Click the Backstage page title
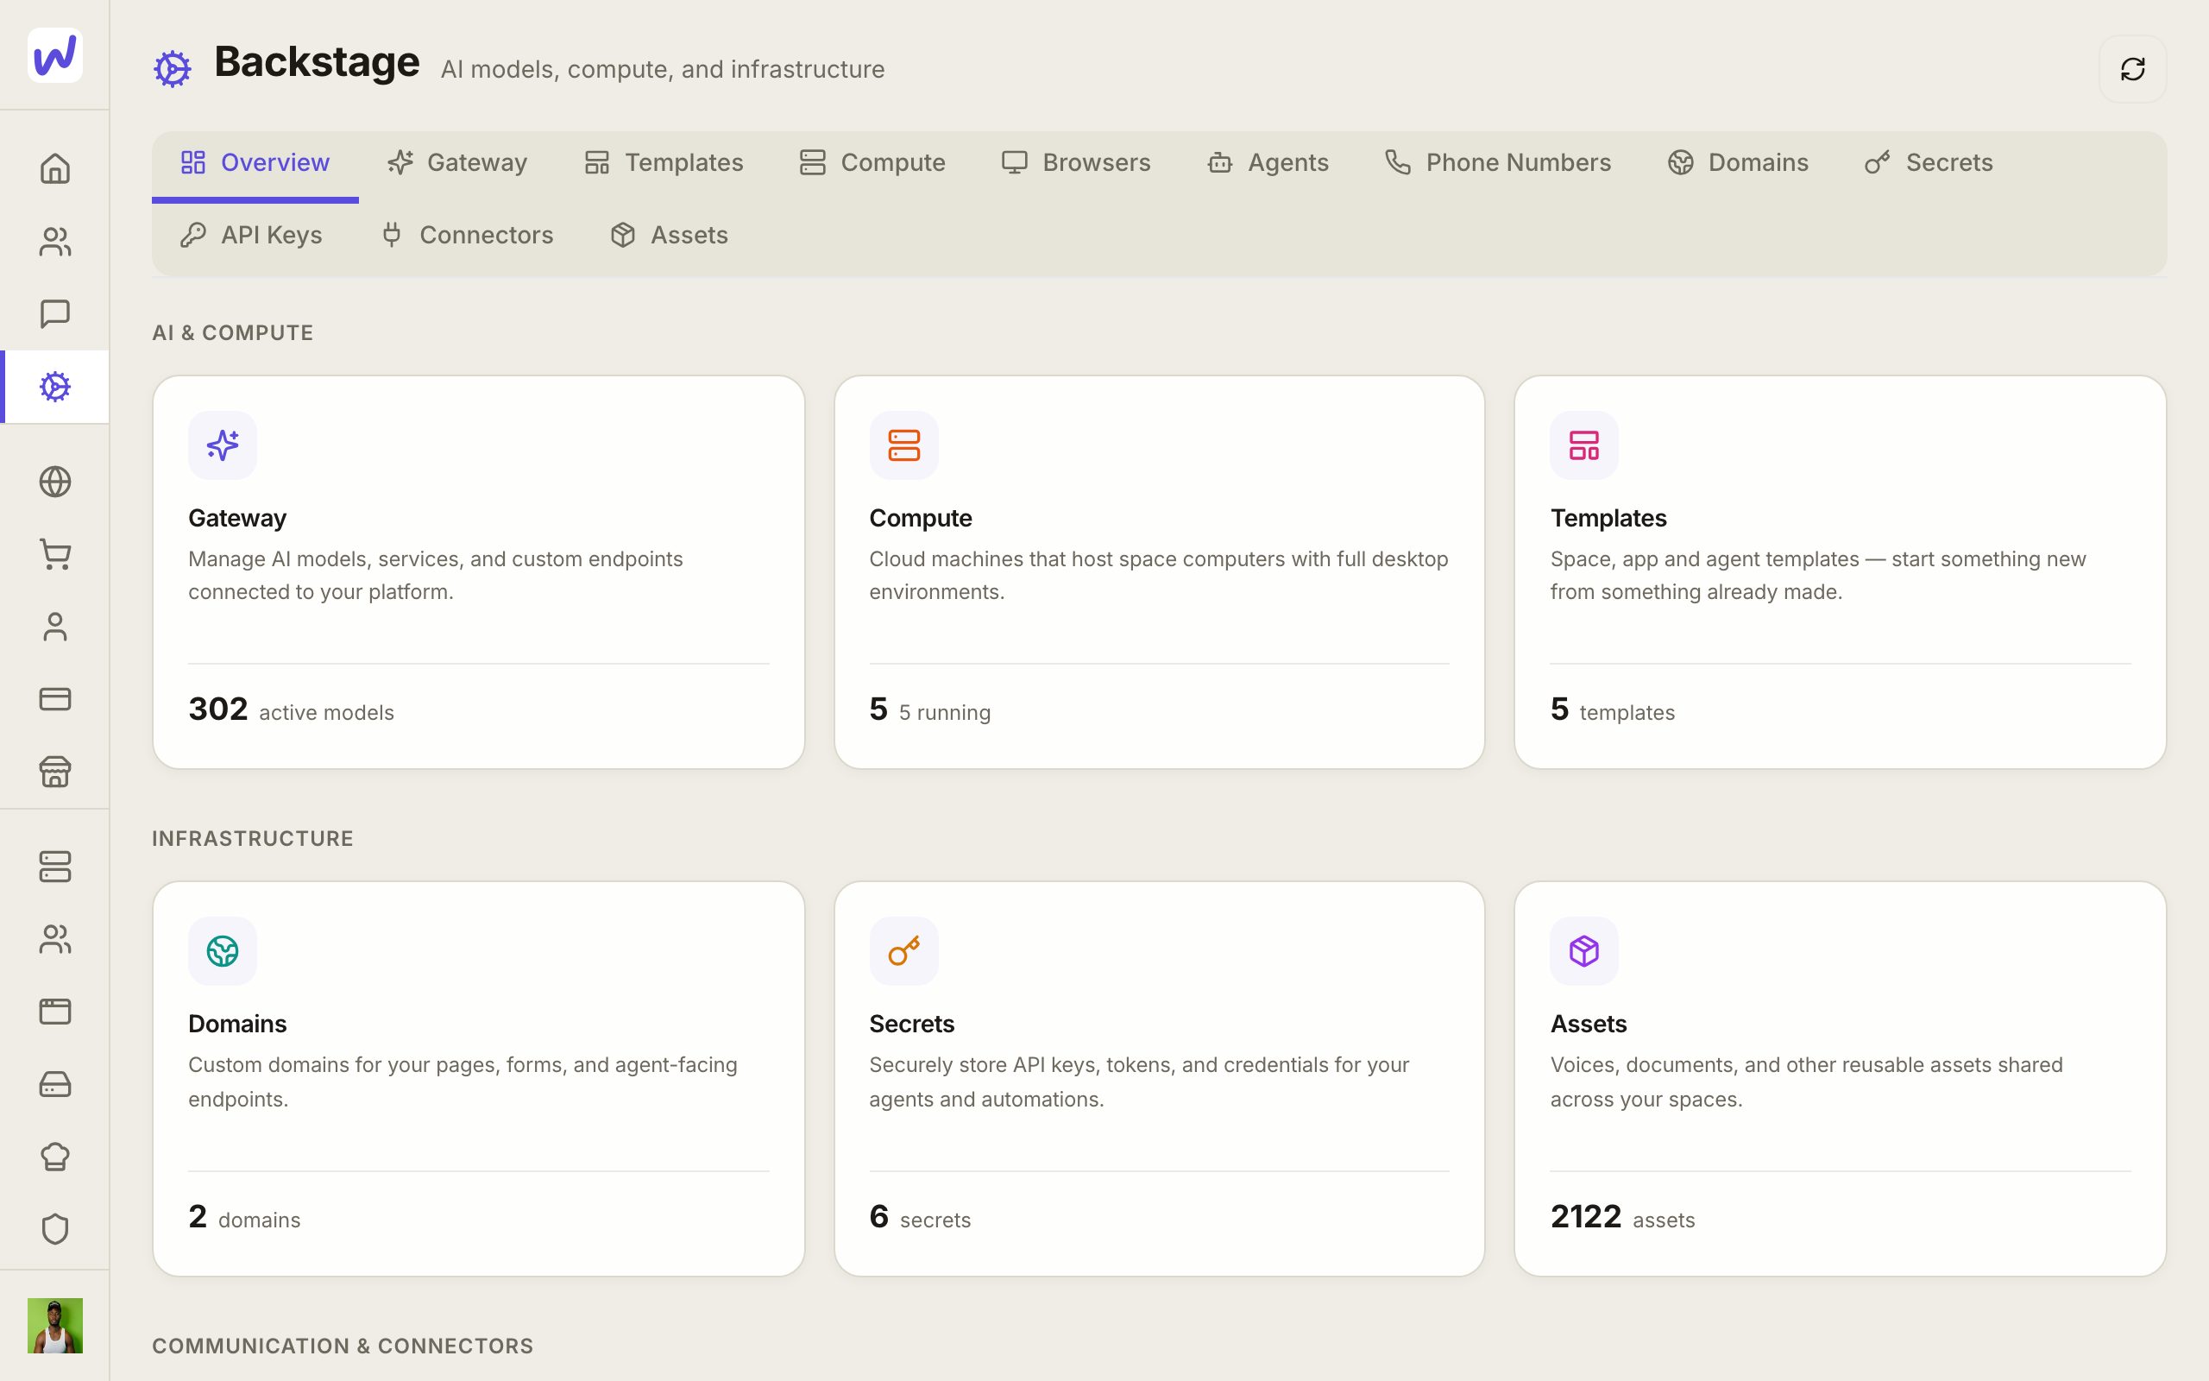 (x=317, y=62)
